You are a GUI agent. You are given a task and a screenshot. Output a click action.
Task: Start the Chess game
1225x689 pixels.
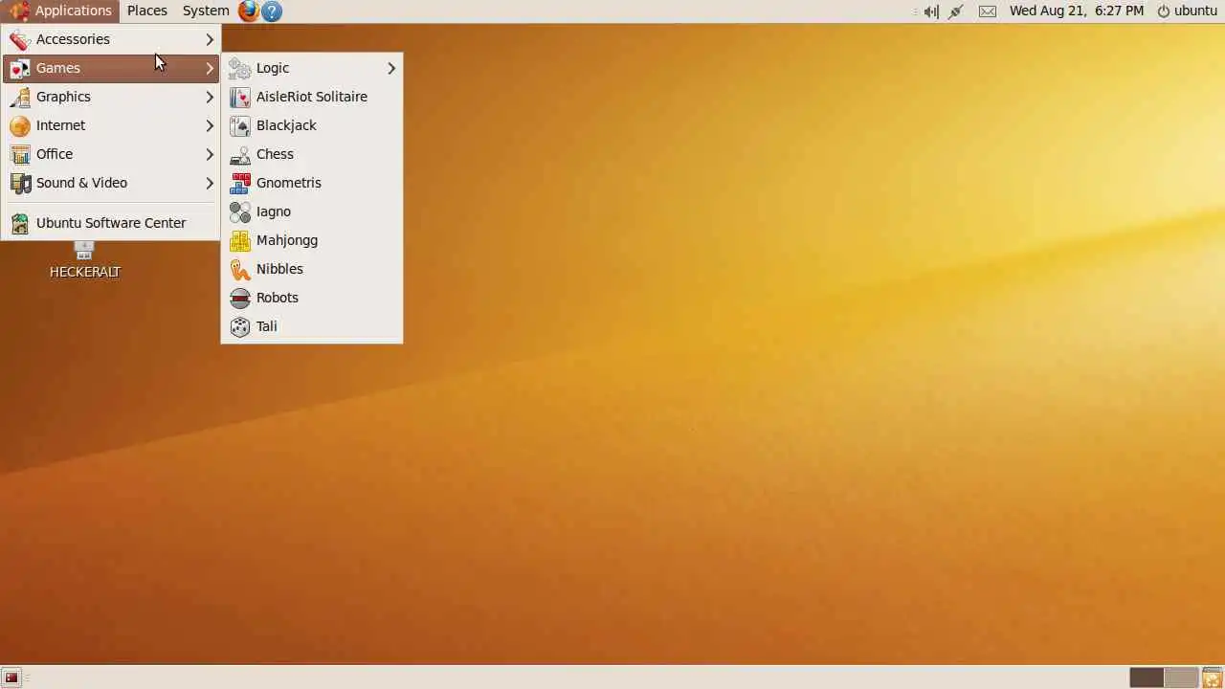click(x=312, y=154)
